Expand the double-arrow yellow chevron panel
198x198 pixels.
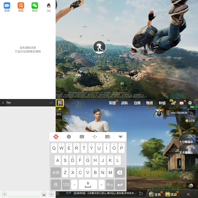(x=192, y=131)
